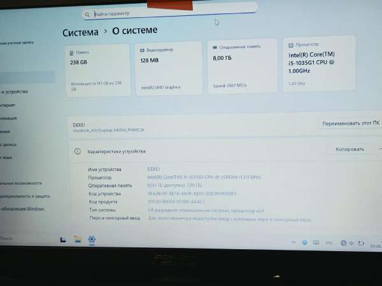The image size is (382, 286).
Task: Click the 'Перо и сенсорный ввод' row
Action: pyautogui.click(x=200, y=219)
